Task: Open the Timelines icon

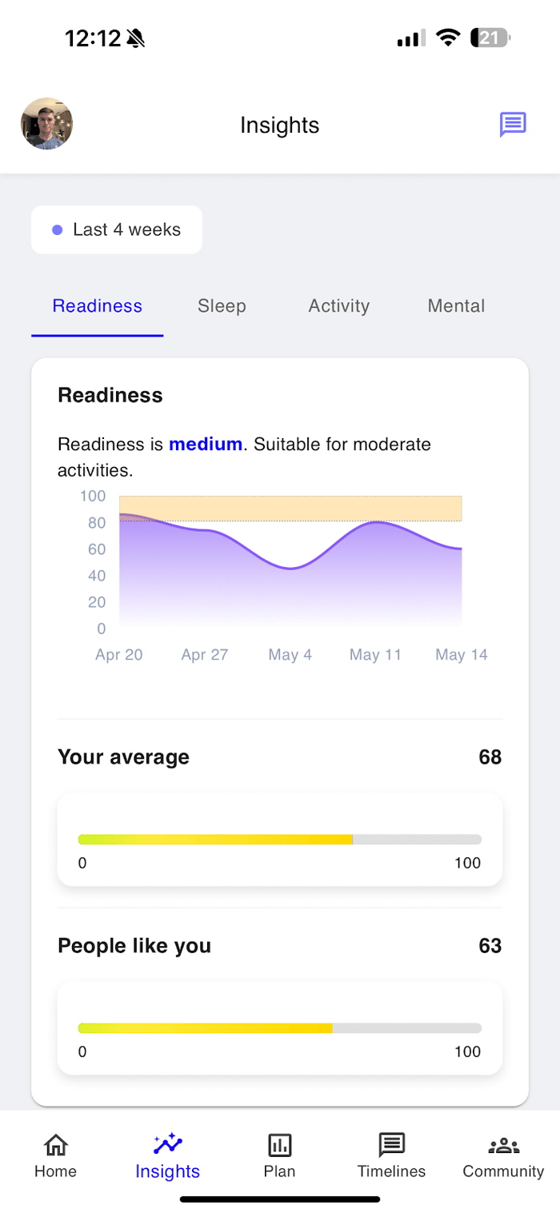Action: pyautogui.click(x=391, y=1145)
